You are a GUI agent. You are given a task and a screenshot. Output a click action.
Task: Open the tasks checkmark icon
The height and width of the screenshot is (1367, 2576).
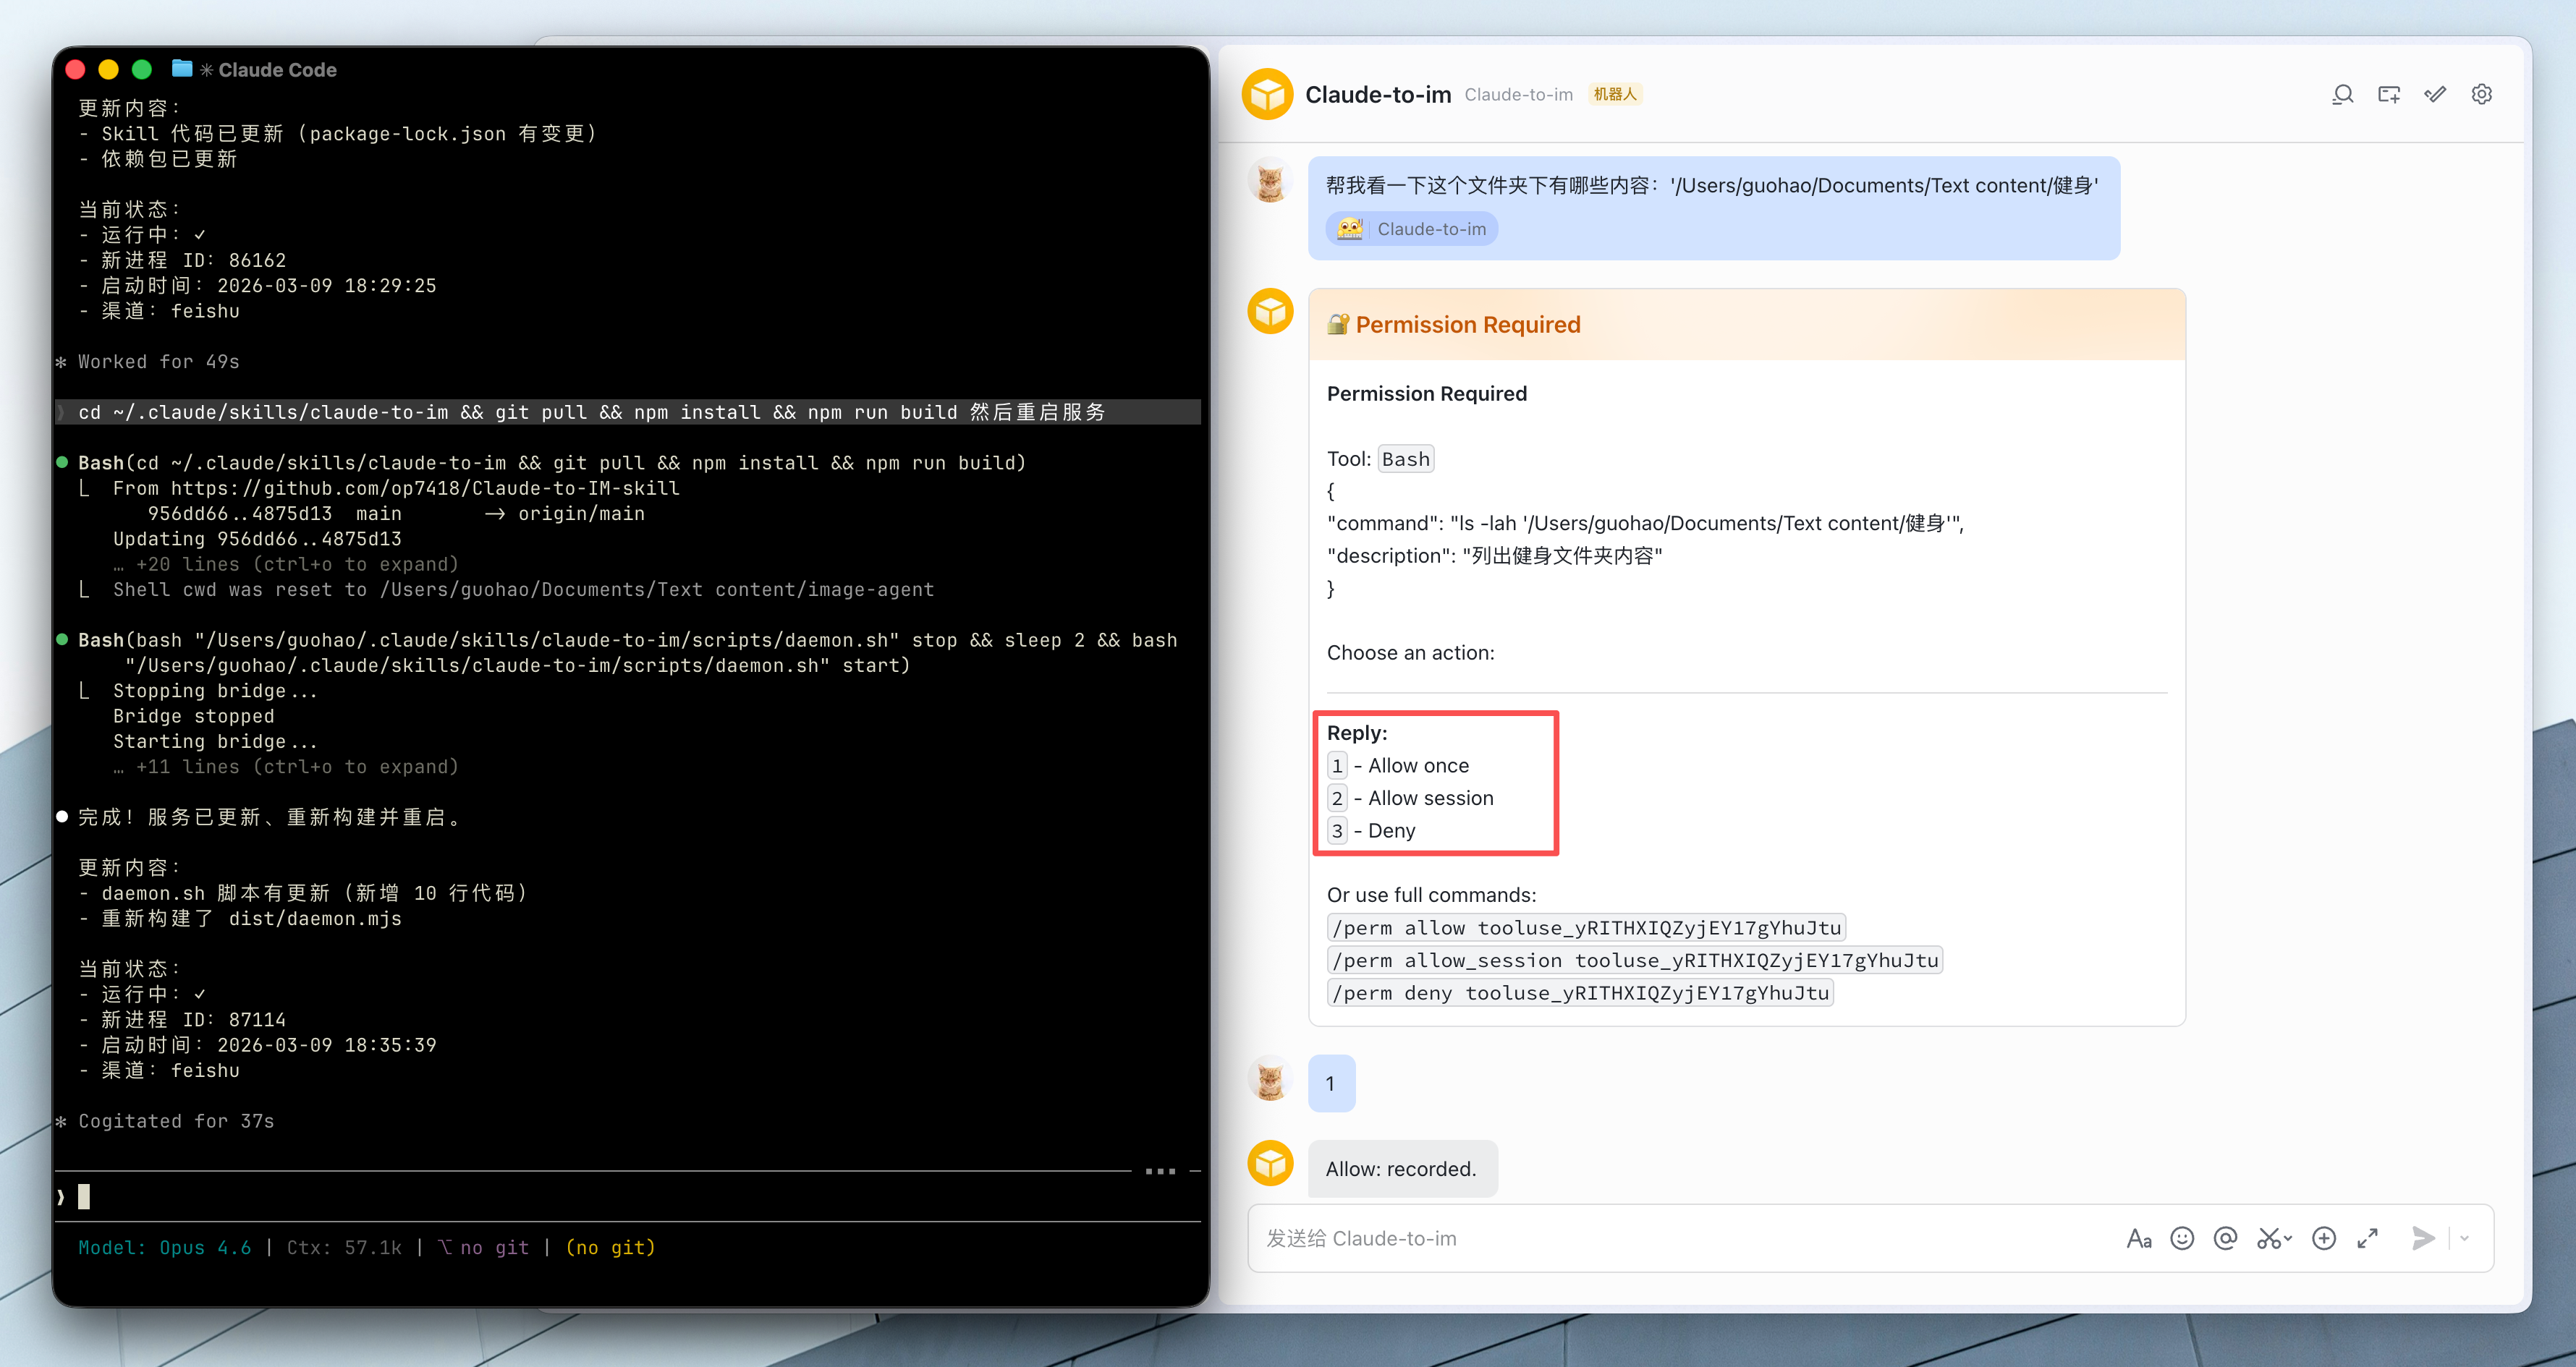pos(2435,94)
